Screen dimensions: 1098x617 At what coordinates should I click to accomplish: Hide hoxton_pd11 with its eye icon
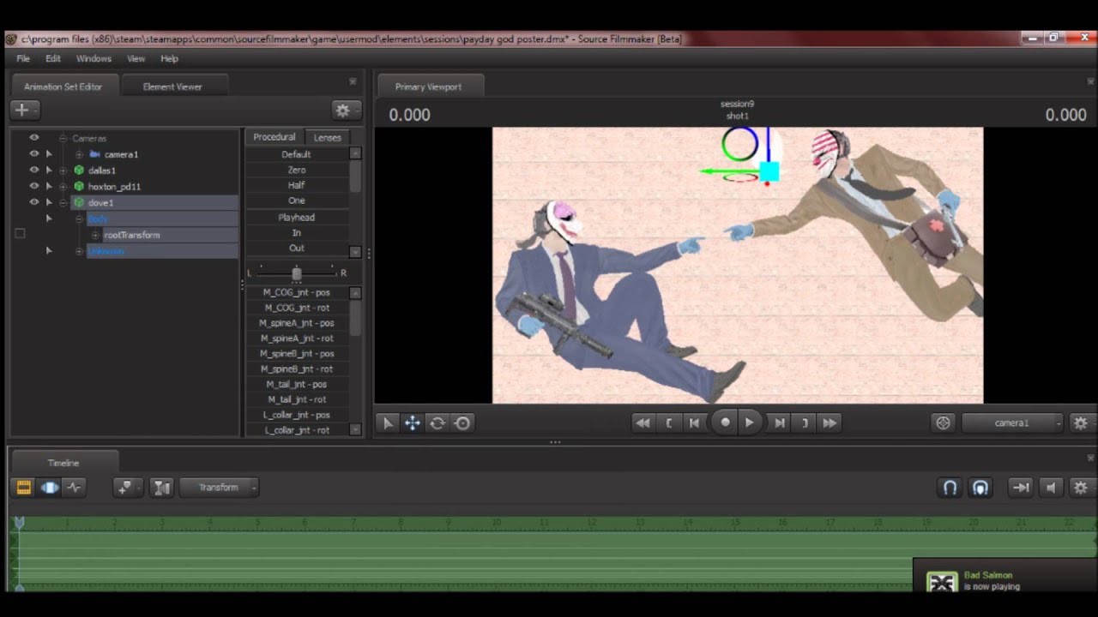34,186
